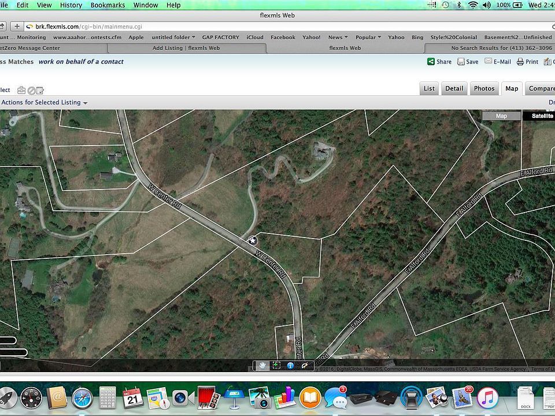Viewport: 555px width, 416px height.
Task: Open Messages with 3 badge in dock
Action: [x=335, y=398]
